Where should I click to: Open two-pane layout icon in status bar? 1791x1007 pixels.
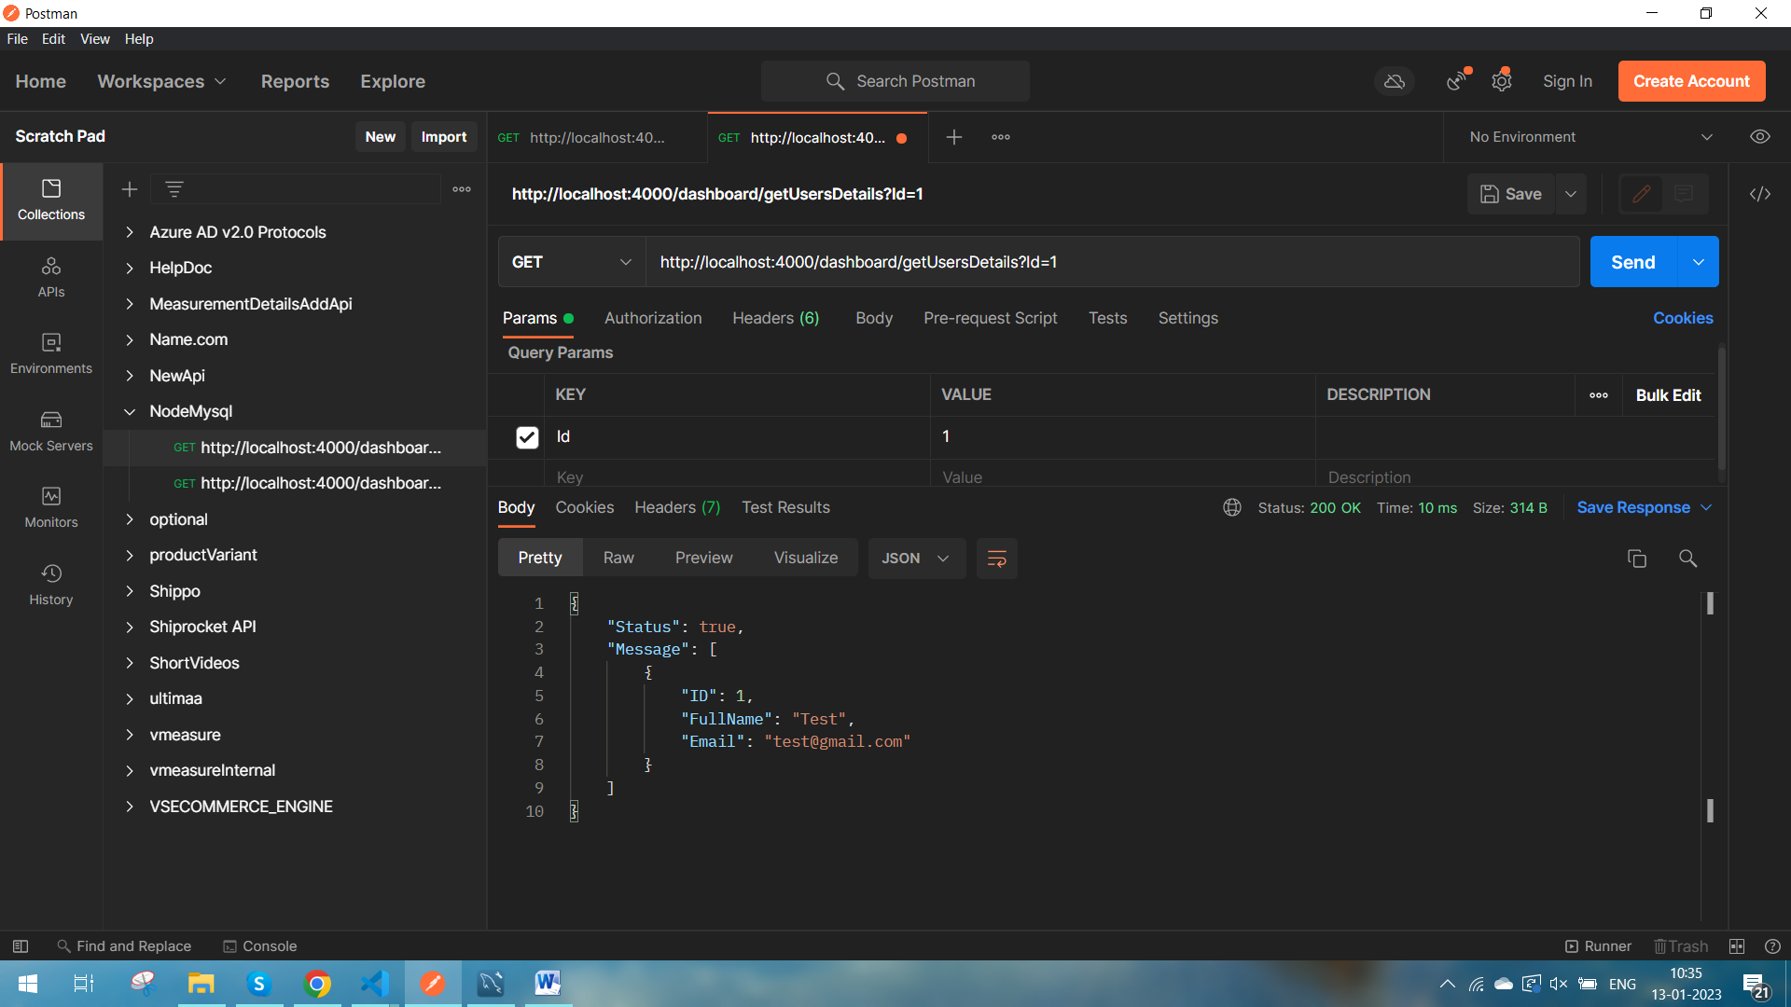click(x=1737, y=946)
